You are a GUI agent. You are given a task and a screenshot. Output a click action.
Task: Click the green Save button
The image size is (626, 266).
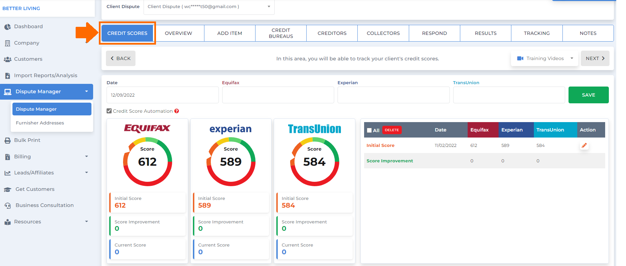[589, 95]
